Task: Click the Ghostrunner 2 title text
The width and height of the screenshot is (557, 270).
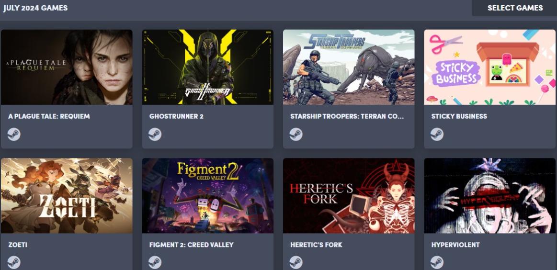Action: click(176, 116)
